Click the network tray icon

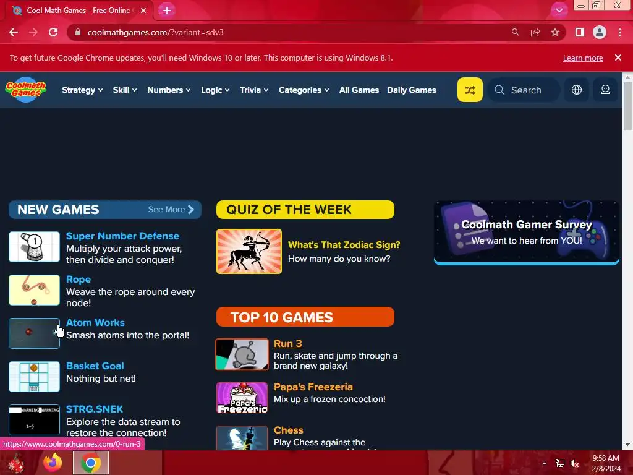point(560,463)
